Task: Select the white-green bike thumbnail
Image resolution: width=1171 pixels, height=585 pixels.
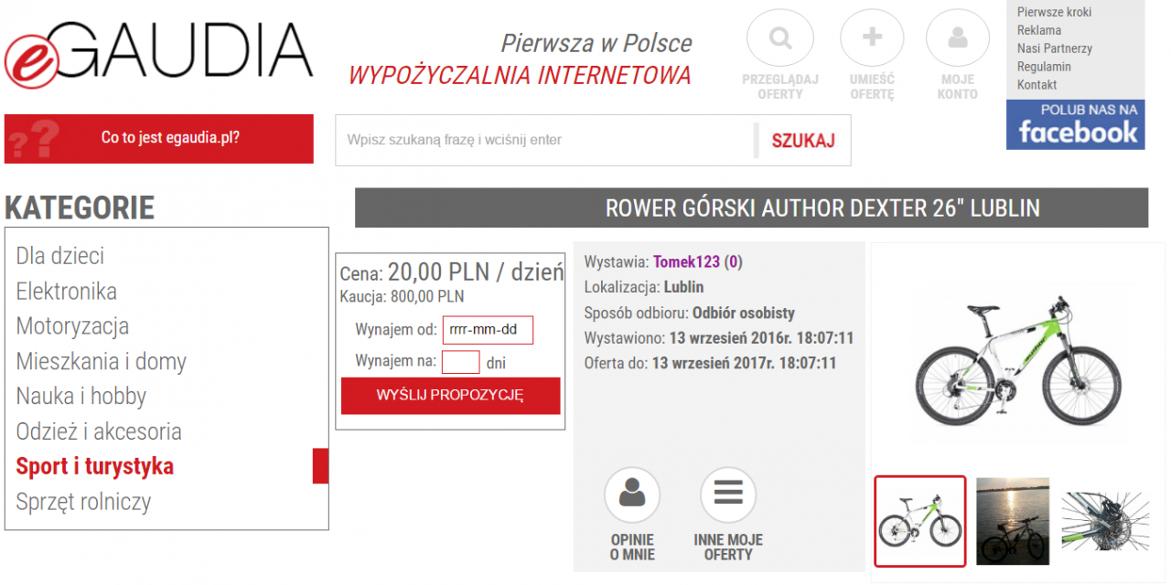Action: coord(920,521)
